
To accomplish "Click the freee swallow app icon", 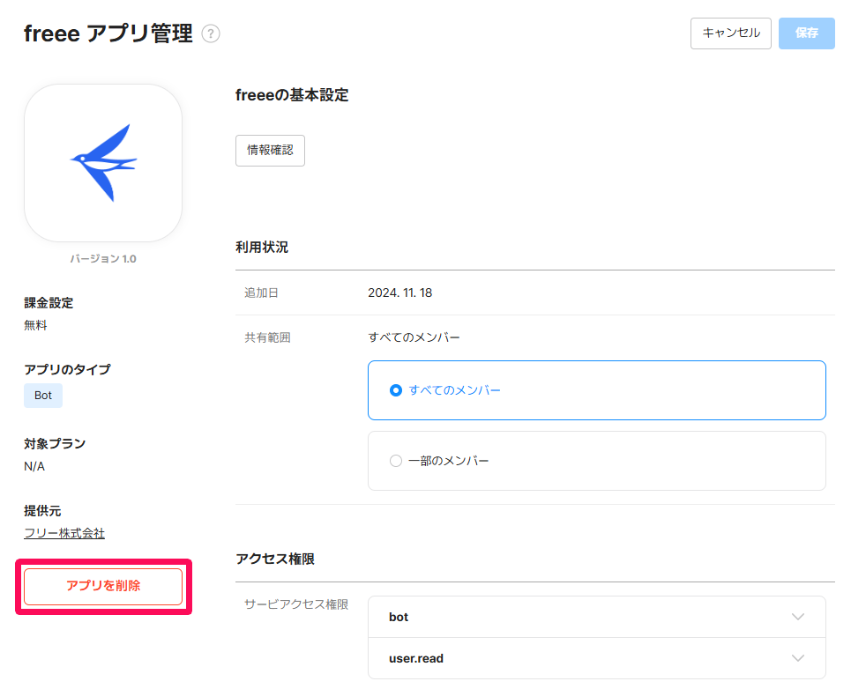I will pyautogui.click(x=103, y=163).
